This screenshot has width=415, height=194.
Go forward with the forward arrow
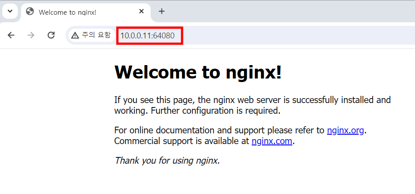[x=31, y=35]
